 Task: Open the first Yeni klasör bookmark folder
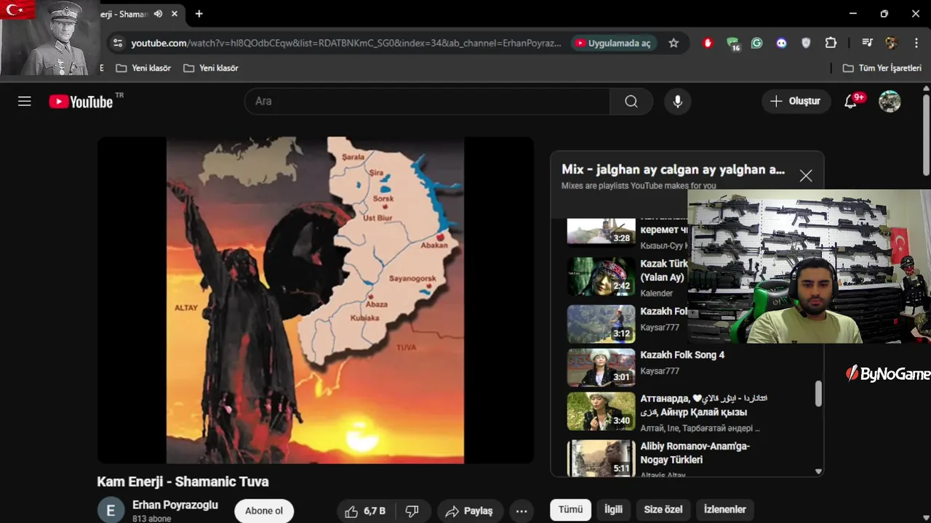143,68
